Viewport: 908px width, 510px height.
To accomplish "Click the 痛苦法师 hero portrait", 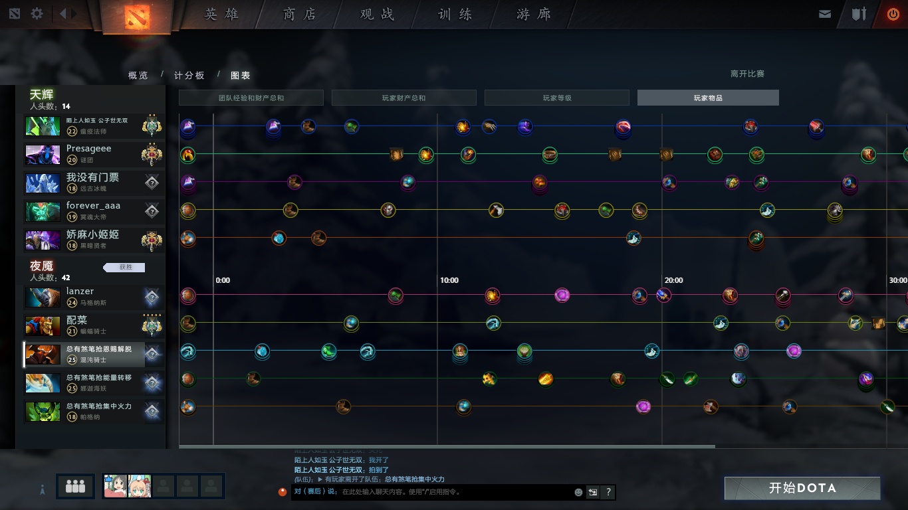I will tap(43, 126).
